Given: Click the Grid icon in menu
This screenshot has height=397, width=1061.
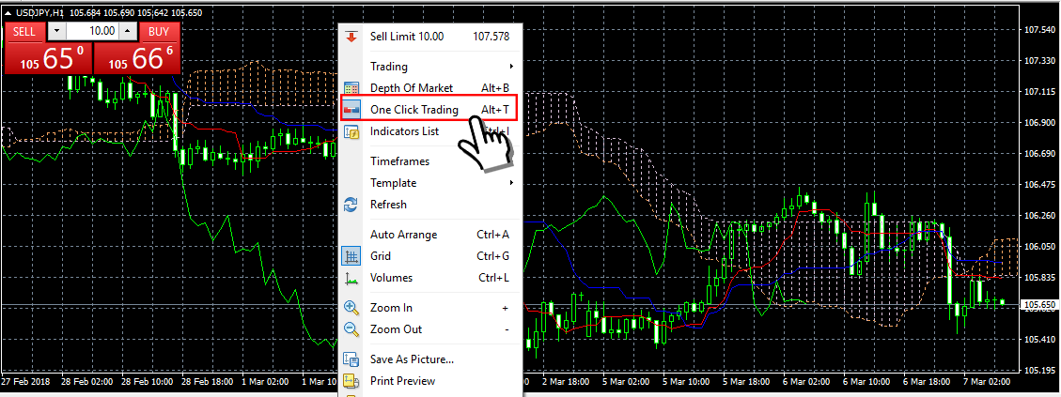Looking at the screenshot, I should (x=351, y=255).
